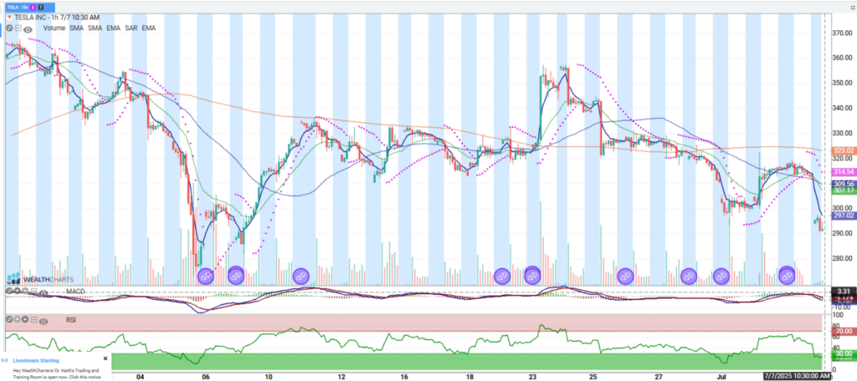857x381 pixels.
Task: Open purple event icon above the 23 date
Action: 532,276
